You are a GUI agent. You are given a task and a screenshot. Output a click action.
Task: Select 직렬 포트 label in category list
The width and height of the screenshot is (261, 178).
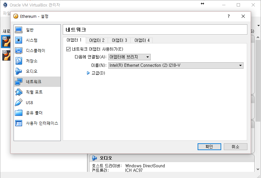pos(34,92)
